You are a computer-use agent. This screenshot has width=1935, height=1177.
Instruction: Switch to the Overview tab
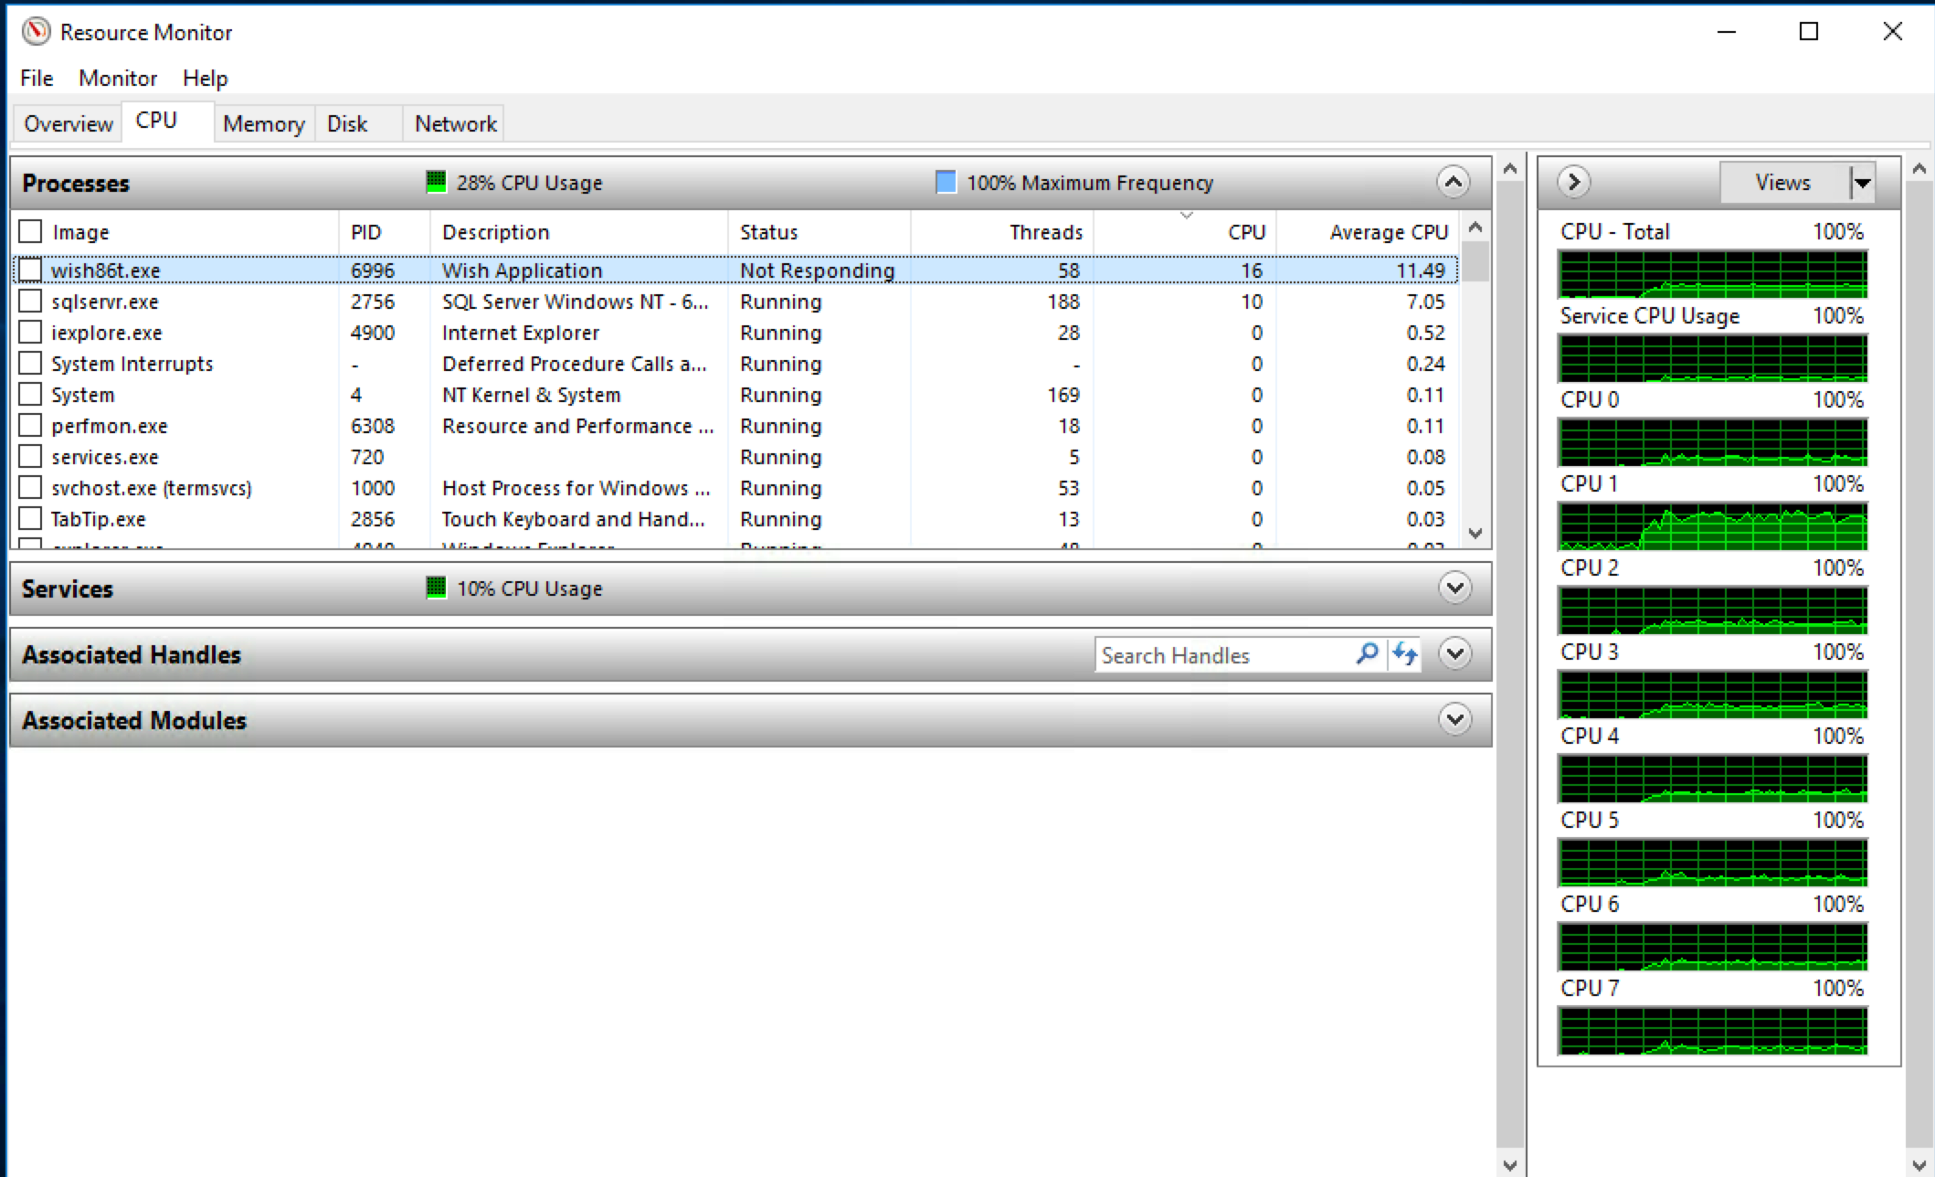[x=69, y=123]
